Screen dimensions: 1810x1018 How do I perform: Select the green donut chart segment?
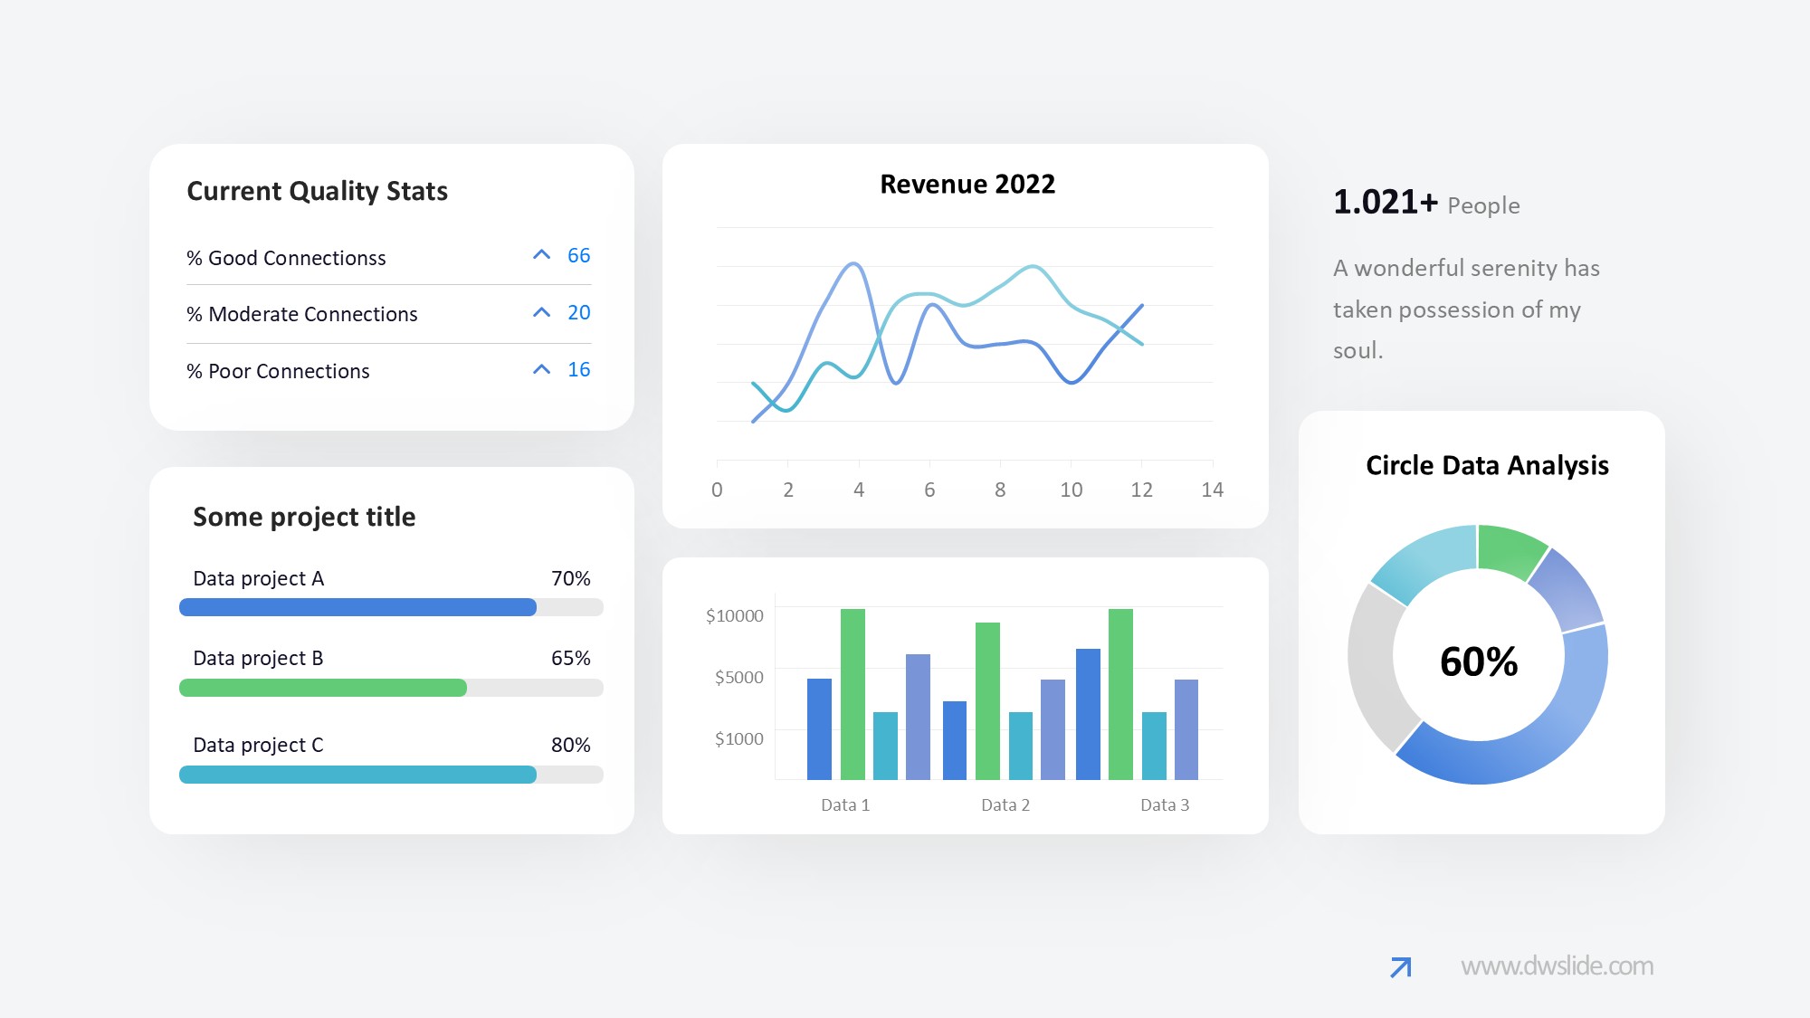pos(1510,550)
